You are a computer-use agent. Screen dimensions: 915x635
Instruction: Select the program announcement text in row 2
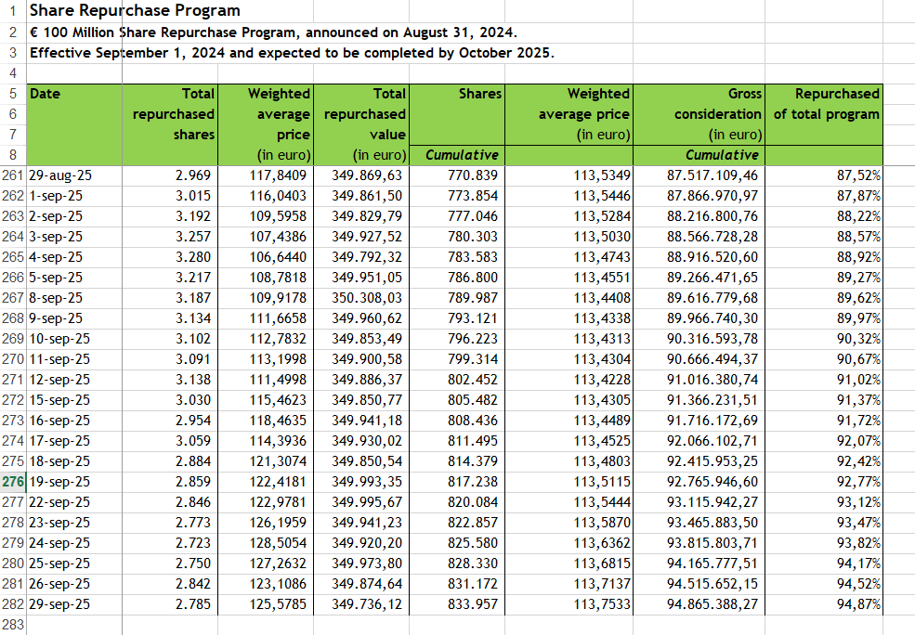[x=274, y=32]
